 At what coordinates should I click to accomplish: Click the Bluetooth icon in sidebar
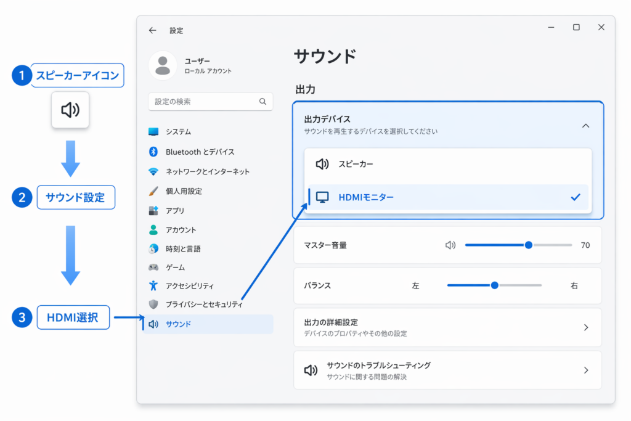coord(153,152)
